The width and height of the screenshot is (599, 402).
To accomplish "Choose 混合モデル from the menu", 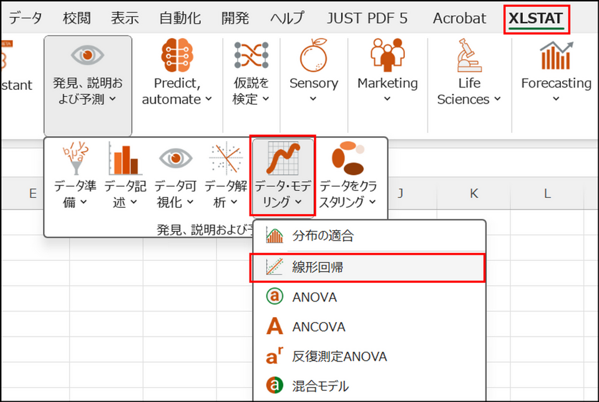I will tap(369, 386).
